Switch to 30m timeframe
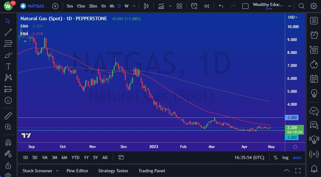Image resolution: width=321 pixels, height=177 pixels. pyautogui.click(x=93, y=6)
